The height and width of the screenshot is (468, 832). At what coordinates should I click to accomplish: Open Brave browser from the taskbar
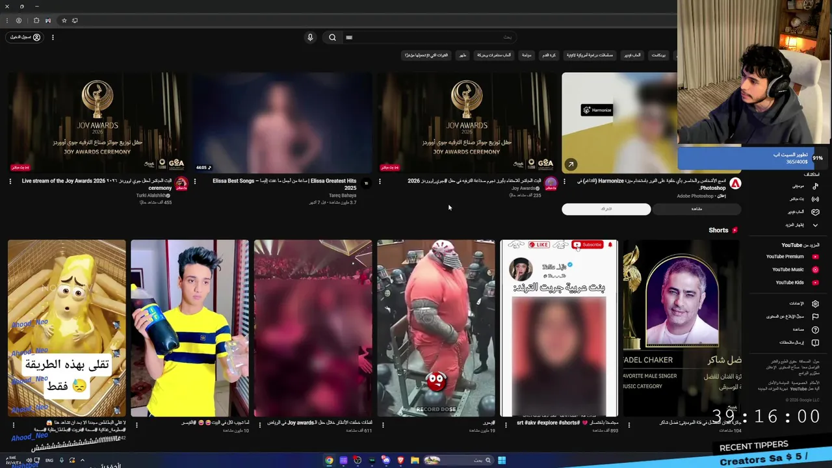tap(400, 461)
